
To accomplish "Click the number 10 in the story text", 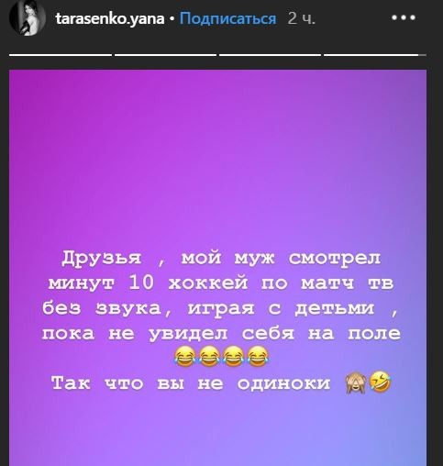I will coord(141,283).
